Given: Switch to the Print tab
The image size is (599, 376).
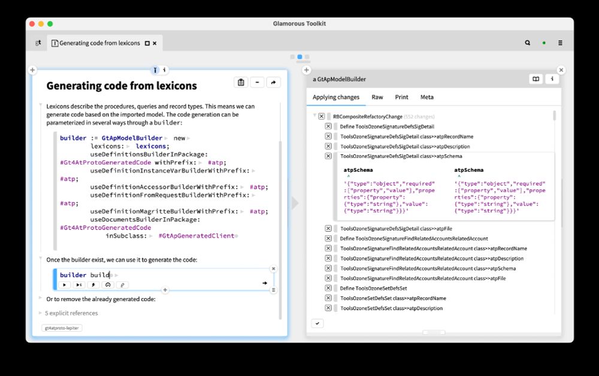Looking at the screenshot, I should (401, 98).
